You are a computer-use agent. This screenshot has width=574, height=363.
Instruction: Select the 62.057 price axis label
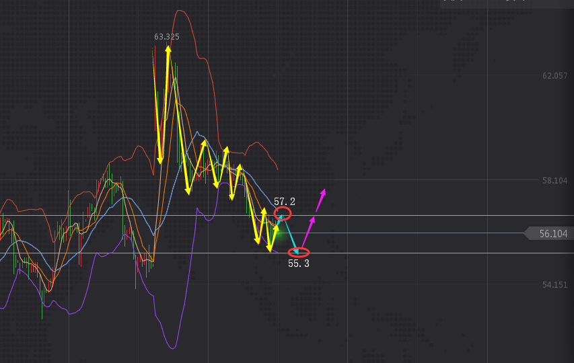tap(554, 76)
